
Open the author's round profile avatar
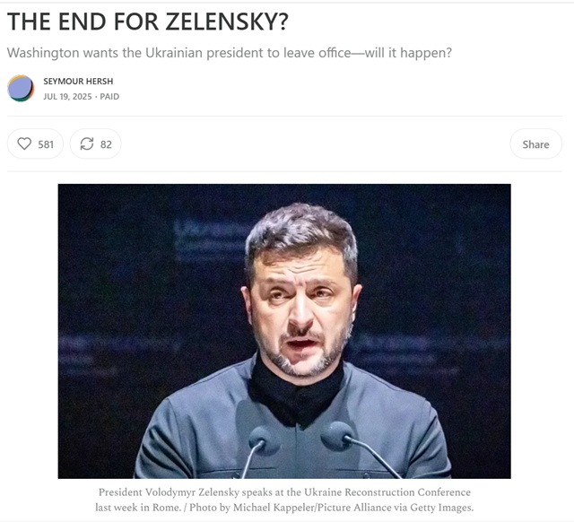21,88
